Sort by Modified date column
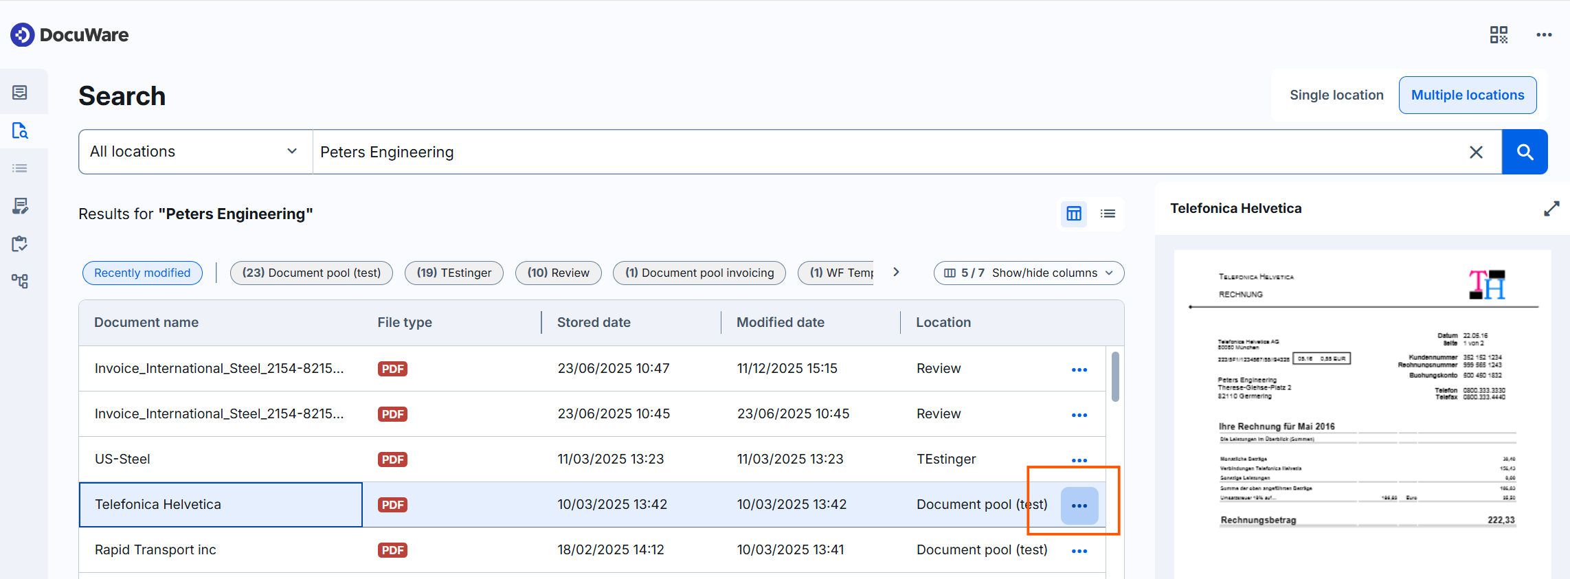The height and width of the screenshot is (579, 1570). tap(781, 323)
